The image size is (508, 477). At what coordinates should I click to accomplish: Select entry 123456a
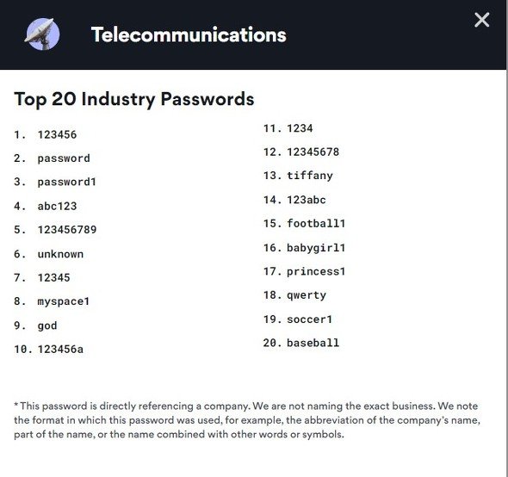60,349
